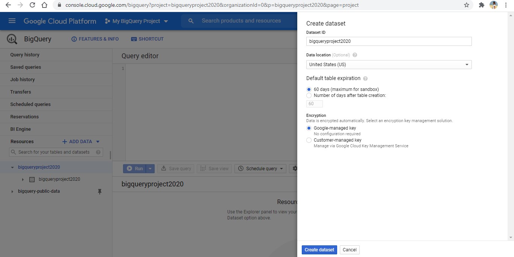Click the help icon beside Default table expiration

365,79
